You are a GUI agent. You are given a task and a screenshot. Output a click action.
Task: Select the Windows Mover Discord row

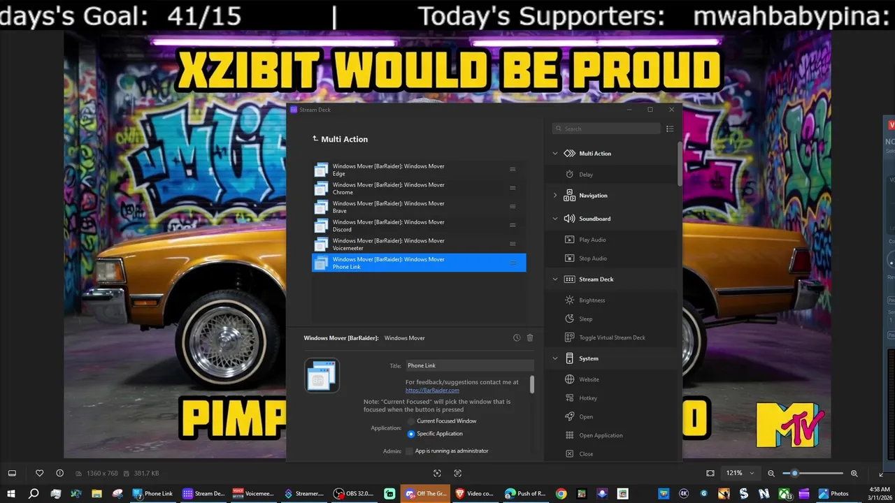tap(419, 226)
